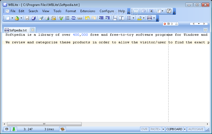Click the highlighter brush icon
The width and height of the screenshot is (212, 134).
click(x=41, y=18)
